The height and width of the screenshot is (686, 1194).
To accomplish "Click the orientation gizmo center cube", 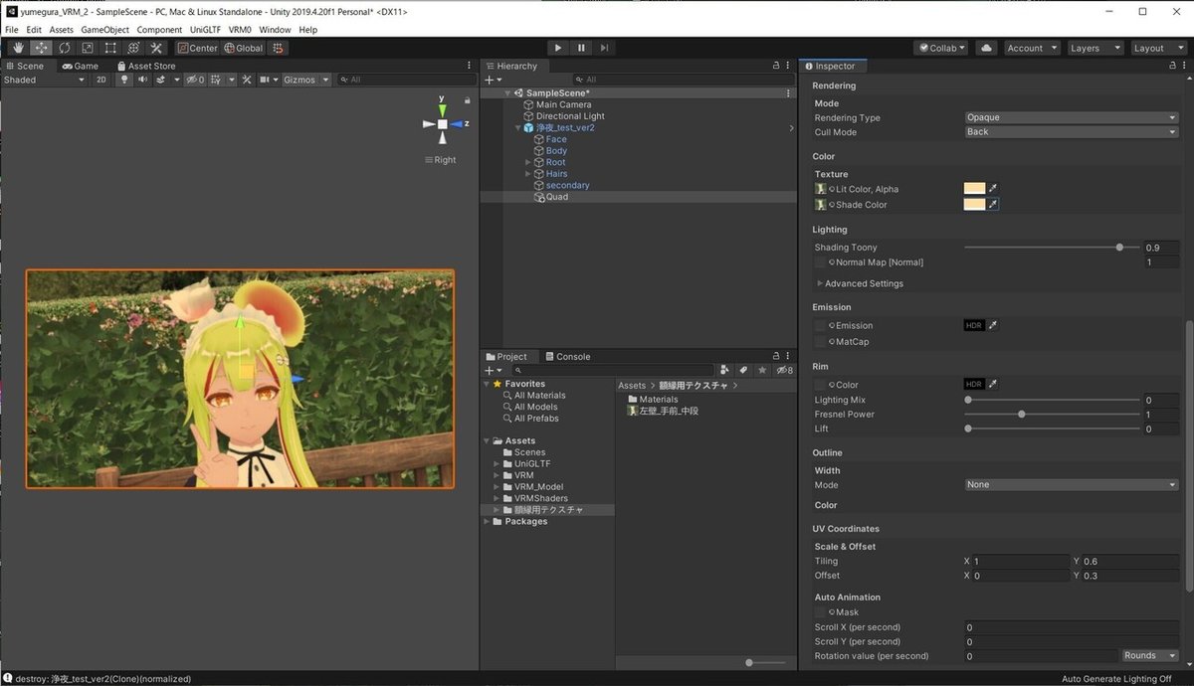I will click(x=443, y=124).
